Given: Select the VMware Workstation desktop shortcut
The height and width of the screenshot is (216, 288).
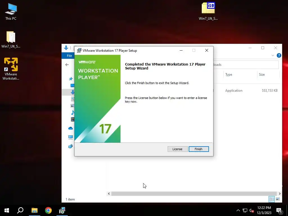Looking at the screenshot, I should [x=11, y=69].
